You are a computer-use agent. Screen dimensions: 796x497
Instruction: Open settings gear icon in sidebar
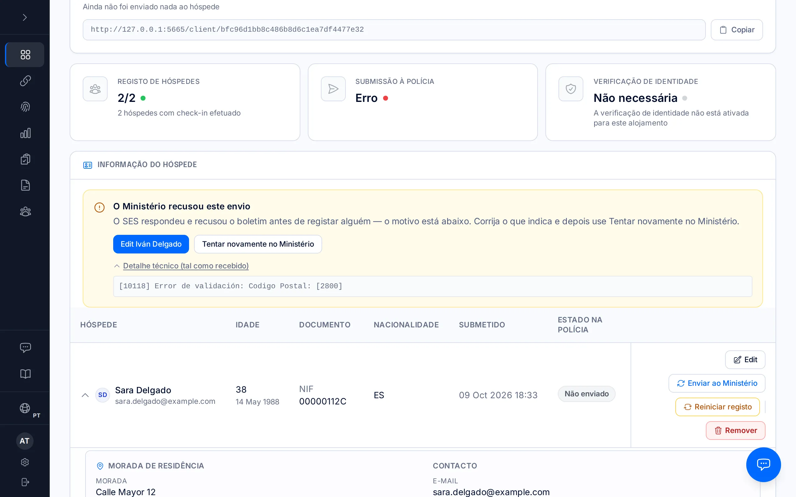pyautogui.click(x=25, y=462)
